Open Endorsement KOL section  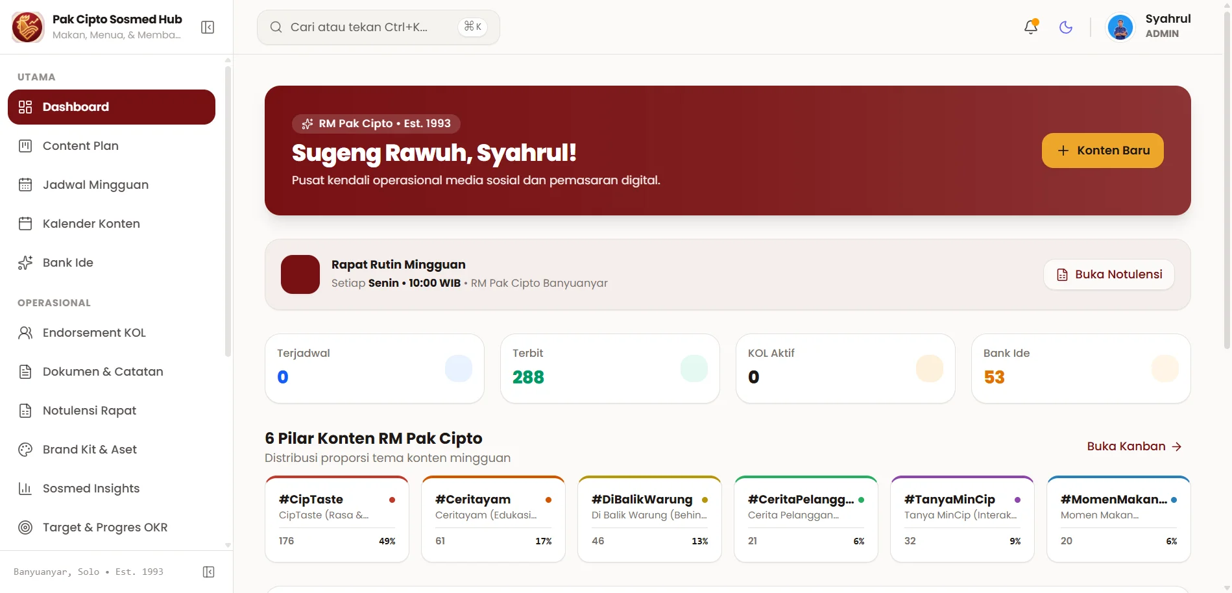[112, 333]
